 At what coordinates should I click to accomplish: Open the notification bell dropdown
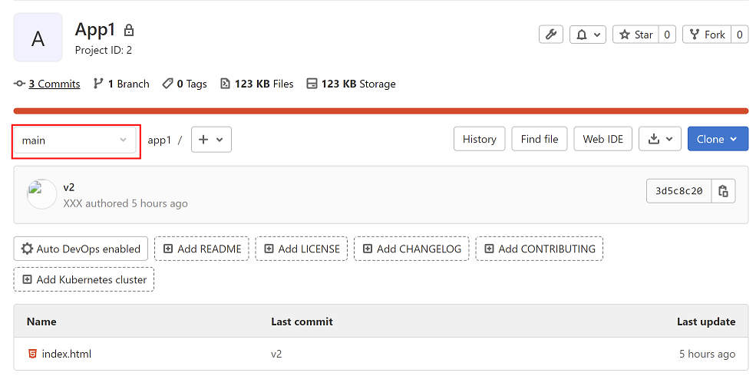(x=588, y=35)
